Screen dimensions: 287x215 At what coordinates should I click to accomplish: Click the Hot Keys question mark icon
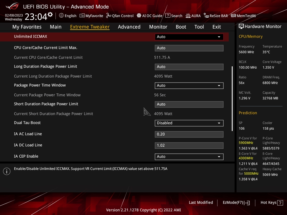coord(280,203)
